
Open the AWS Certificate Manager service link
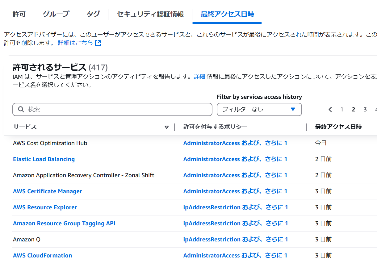pos(48,191)
